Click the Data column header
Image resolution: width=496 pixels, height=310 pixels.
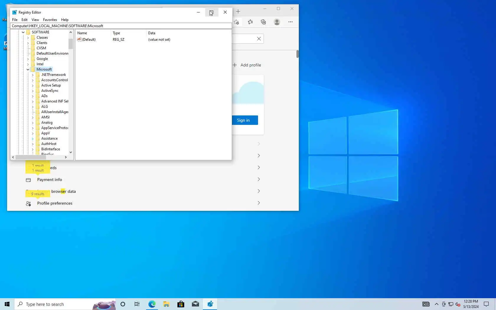pos(189,33)
